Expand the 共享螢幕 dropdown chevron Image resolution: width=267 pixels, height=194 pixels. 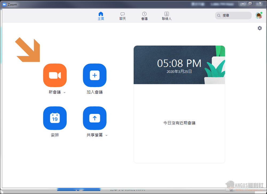[107, 135]
